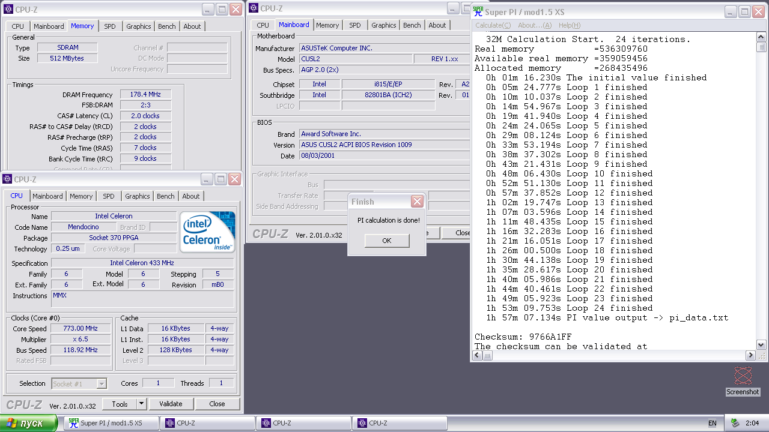The height and width of the screenshot is (432, 769).
Task: Click the EN language indicator
Action: [x=713, y=423]
